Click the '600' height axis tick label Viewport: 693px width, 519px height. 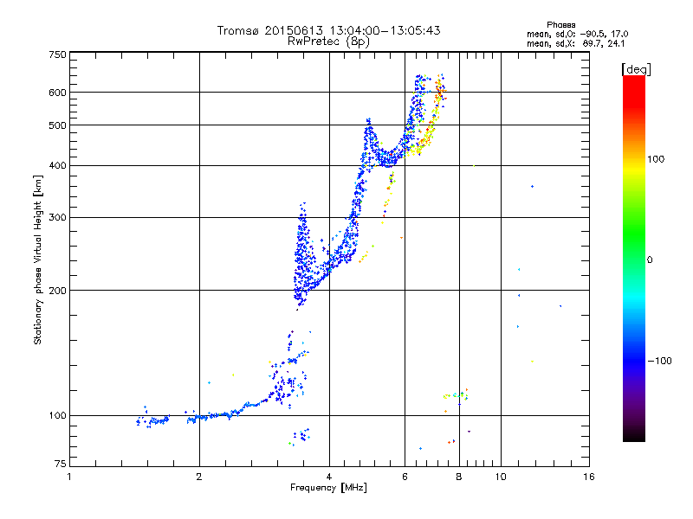point(57,93)
